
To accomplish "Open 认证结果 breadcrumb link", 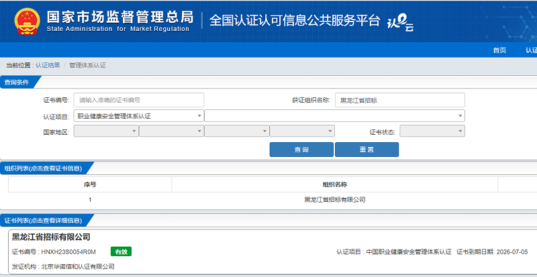I will tap(48, 65).
